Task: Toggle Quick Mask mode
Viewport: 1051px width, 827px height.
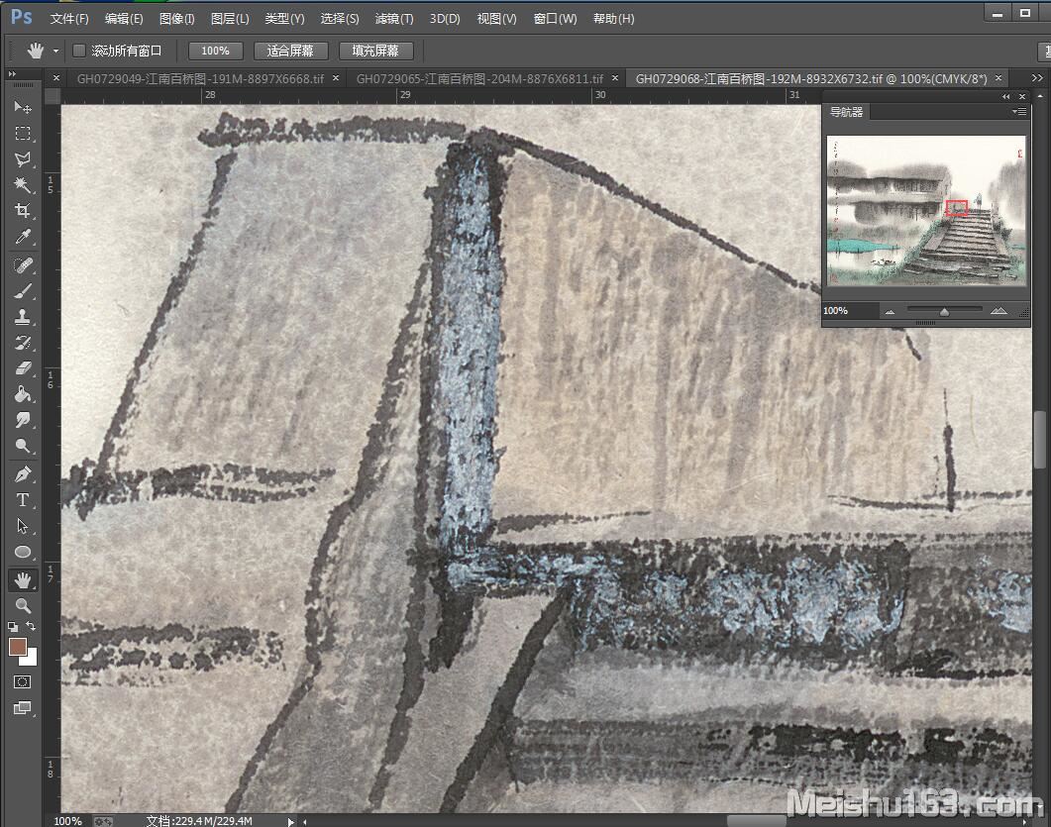Action: pos(22,682)
